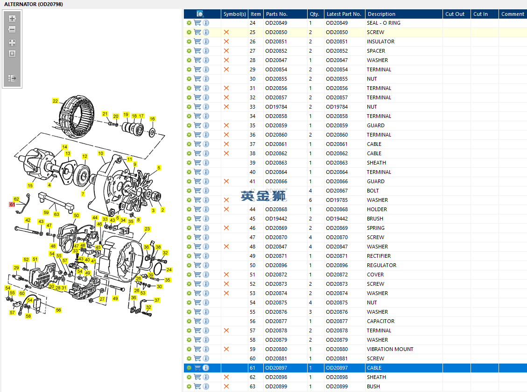Click the red X symbol for item 59
The image size is (527, 392).
(226, 349)
